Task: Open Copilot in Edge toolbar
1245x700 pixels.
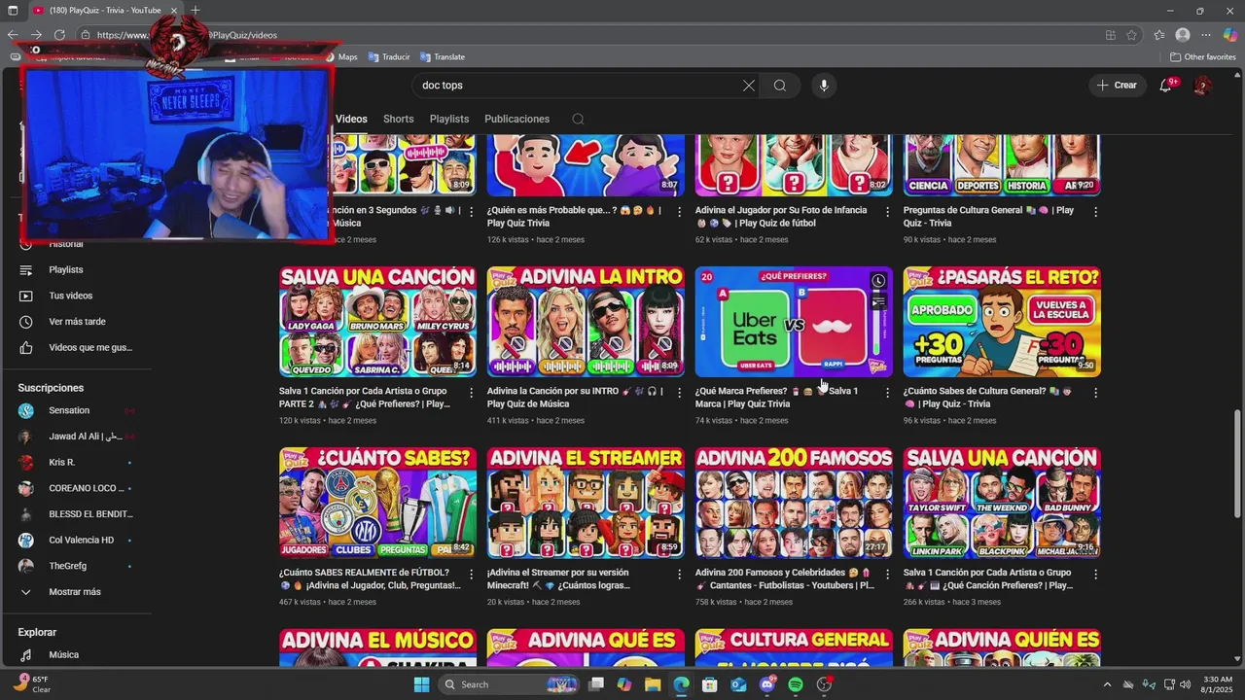Action: point(1230,35)
